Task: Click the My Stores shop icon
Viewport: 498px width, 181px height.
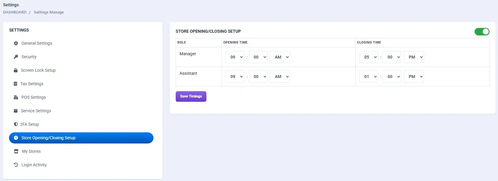Action: [16, 151]
